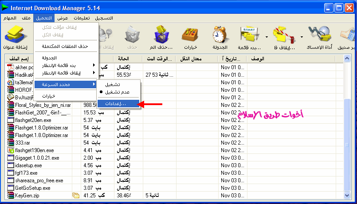Click the vertical scrollbar thumb of the list
The image size is (357, 204).
coord(347,145)
